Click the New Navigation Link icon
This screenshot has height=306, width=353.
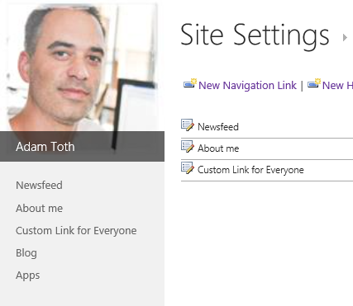point(190,83)
